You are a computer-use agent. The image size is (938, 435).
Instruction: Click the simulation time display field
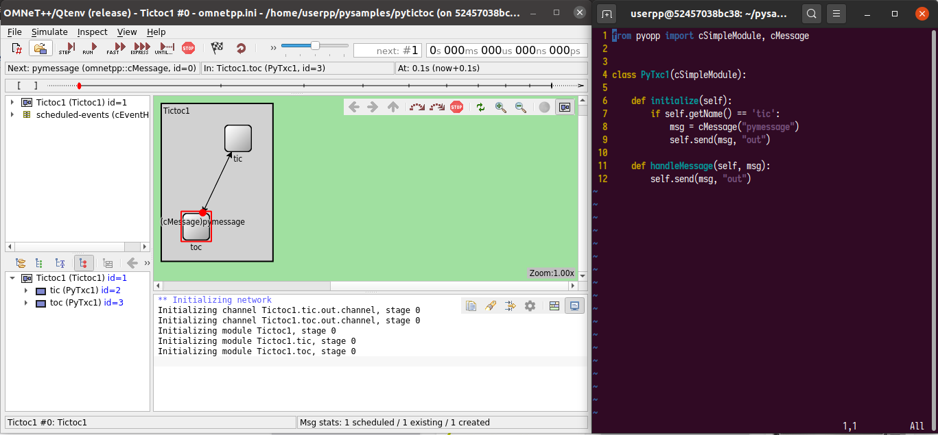coord(506,50)
